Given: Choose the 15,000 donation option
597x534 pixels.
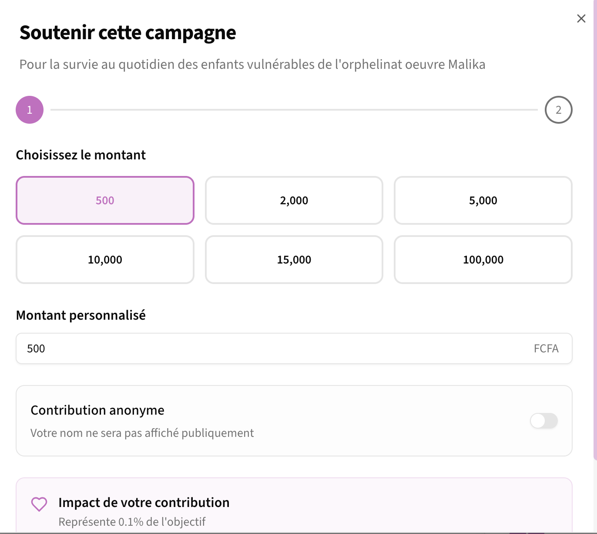Looking at the screenshot, I should point(294,260).
